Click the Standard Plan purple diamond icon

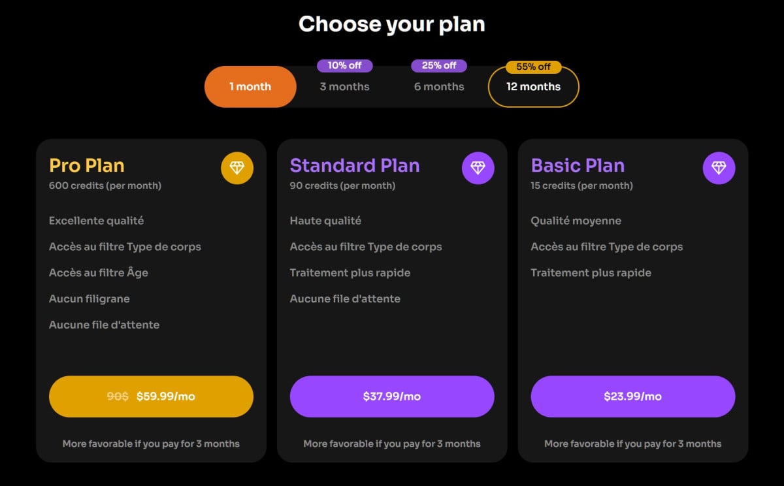pos(478,168)
